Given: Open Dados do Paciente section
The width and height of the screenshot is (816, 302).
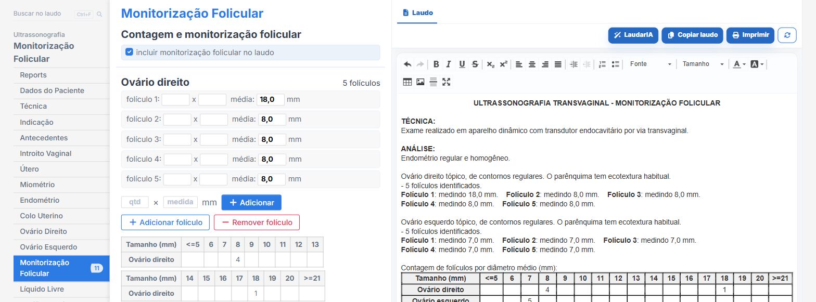Looking at the screenshot, I should click(x=61, y=90).
